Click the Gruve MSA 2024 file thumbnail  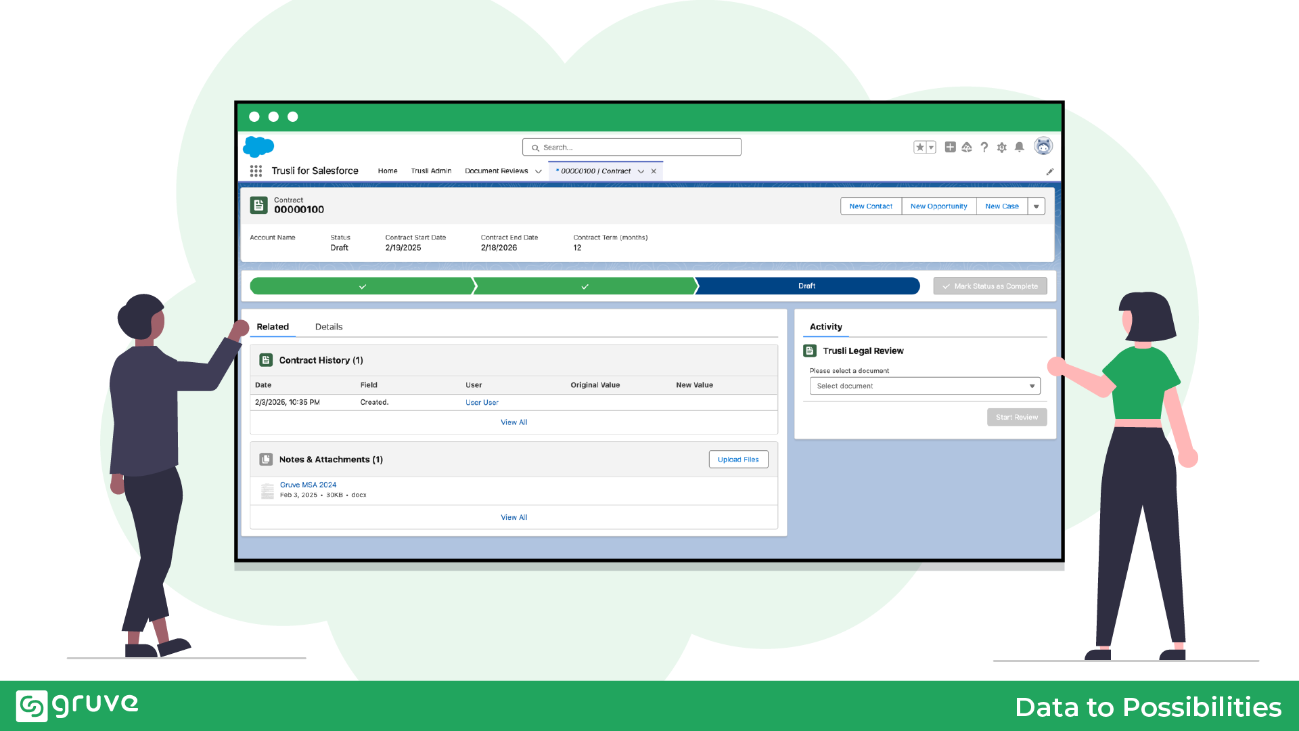click(x=268, y=490)
